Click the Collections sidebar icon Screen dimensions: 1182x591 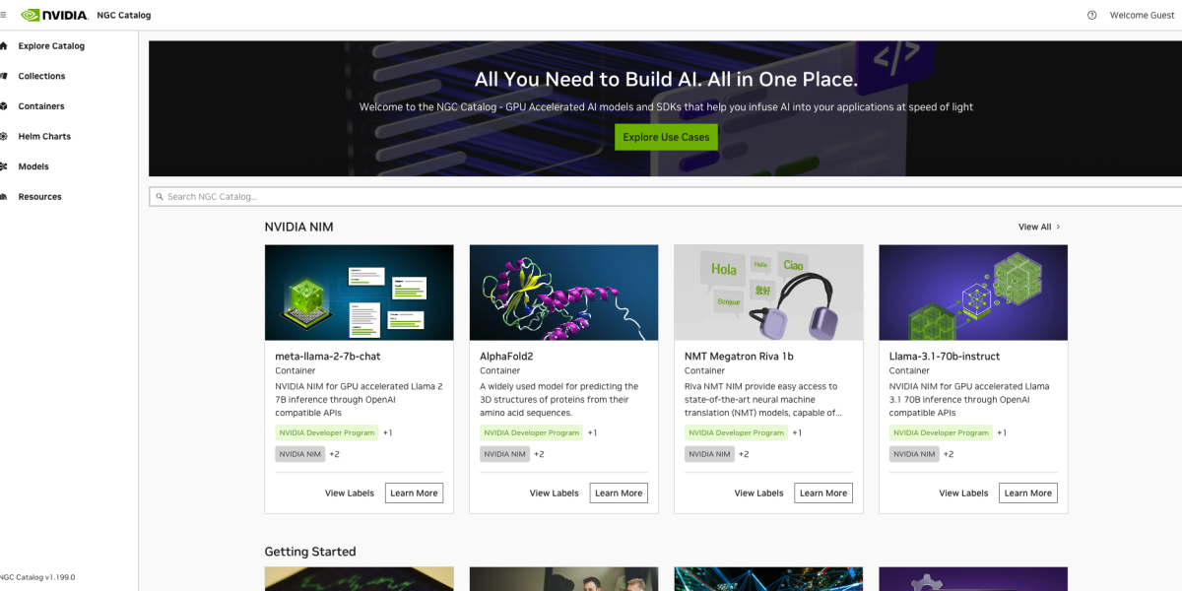tap(4, 76)
